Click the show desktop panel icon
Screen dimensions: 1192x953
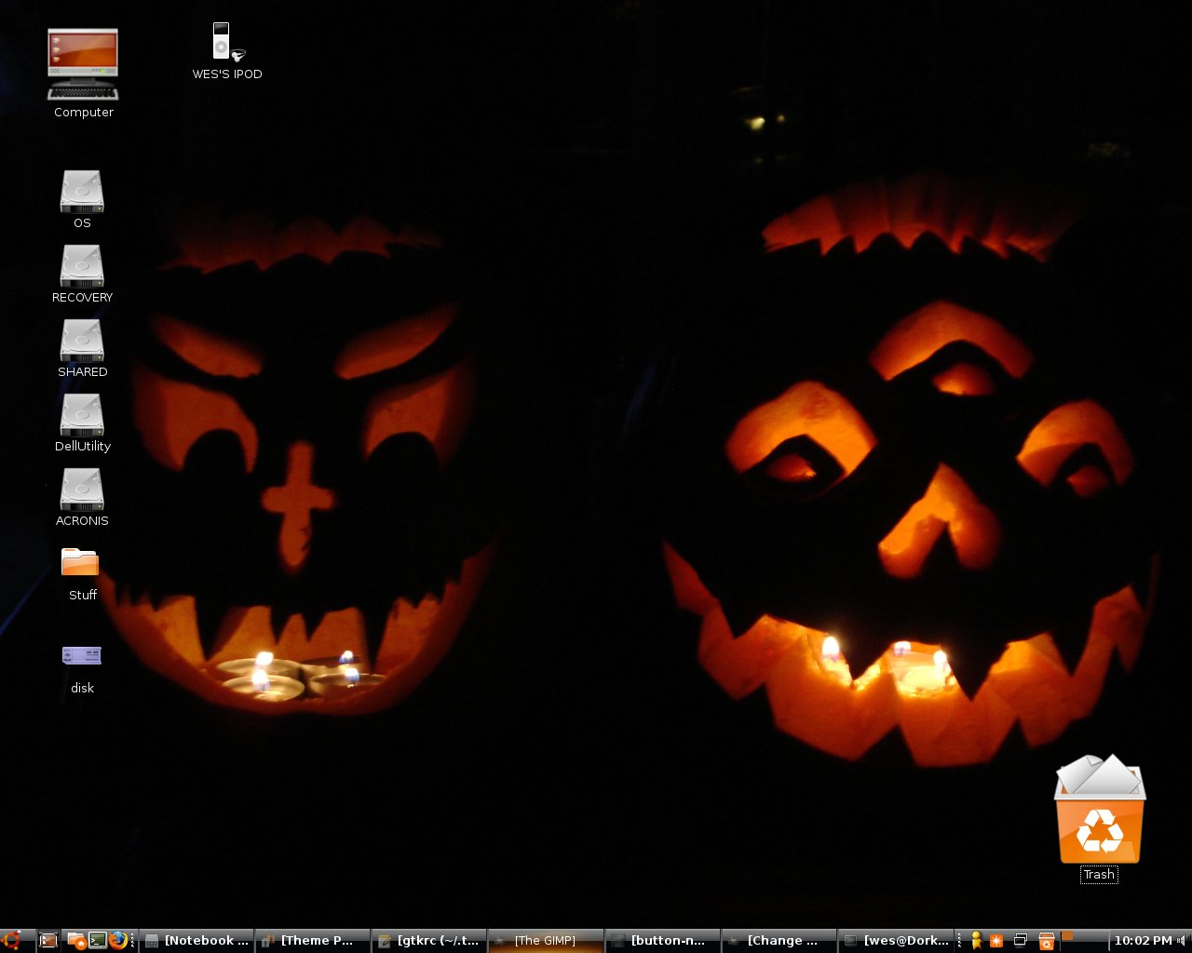click(47, 940)
